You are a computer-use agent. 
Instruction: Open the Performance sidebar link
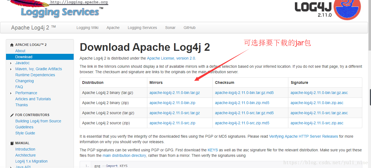[x=26, y=93]
